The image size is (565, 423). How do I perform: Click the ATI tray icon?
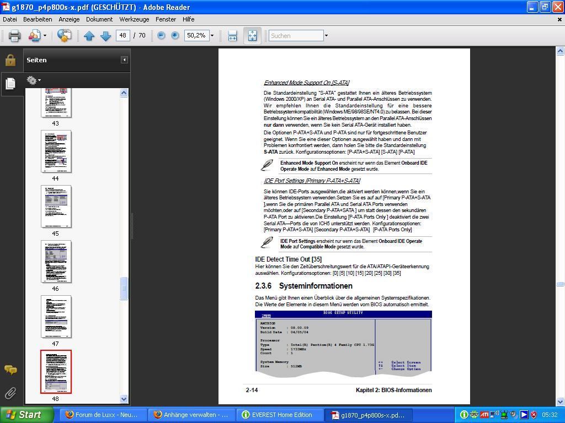[x=484, y=415]
